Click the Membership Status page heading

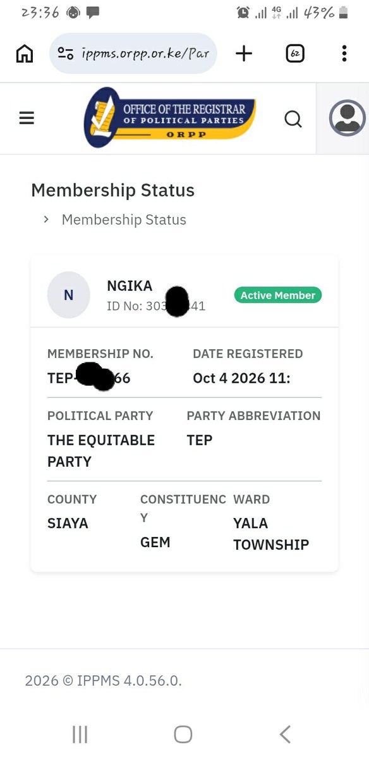click(112, 190)
